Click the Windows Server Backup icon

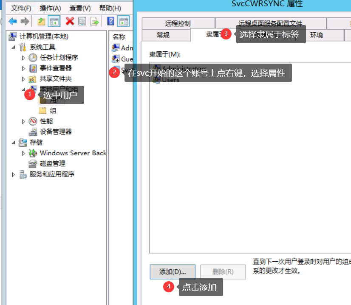click(x=33, y=153)
